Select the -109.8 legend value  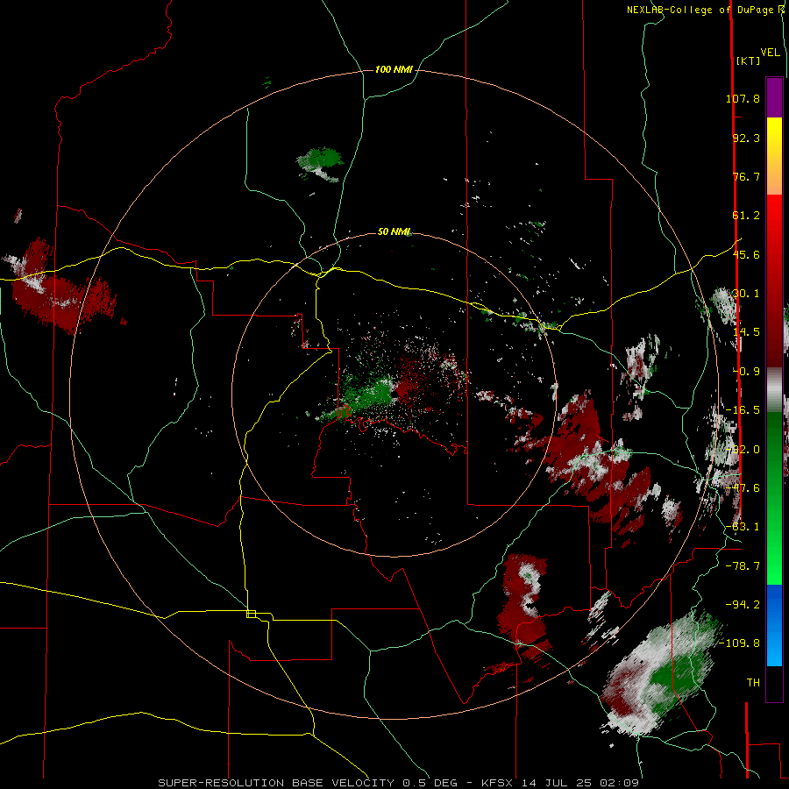click(x=739, y=643)
